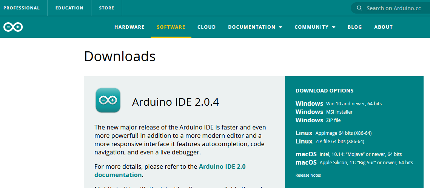Open the About page
Viewport: 430px width, 188px height.
click(x=383, y=27)
